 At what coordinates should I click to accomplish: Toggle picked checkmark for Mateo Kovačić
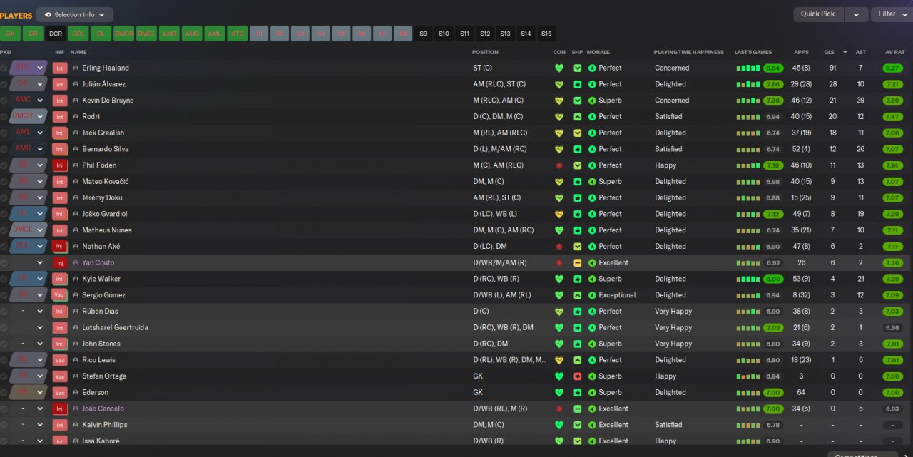coord(4,182)
